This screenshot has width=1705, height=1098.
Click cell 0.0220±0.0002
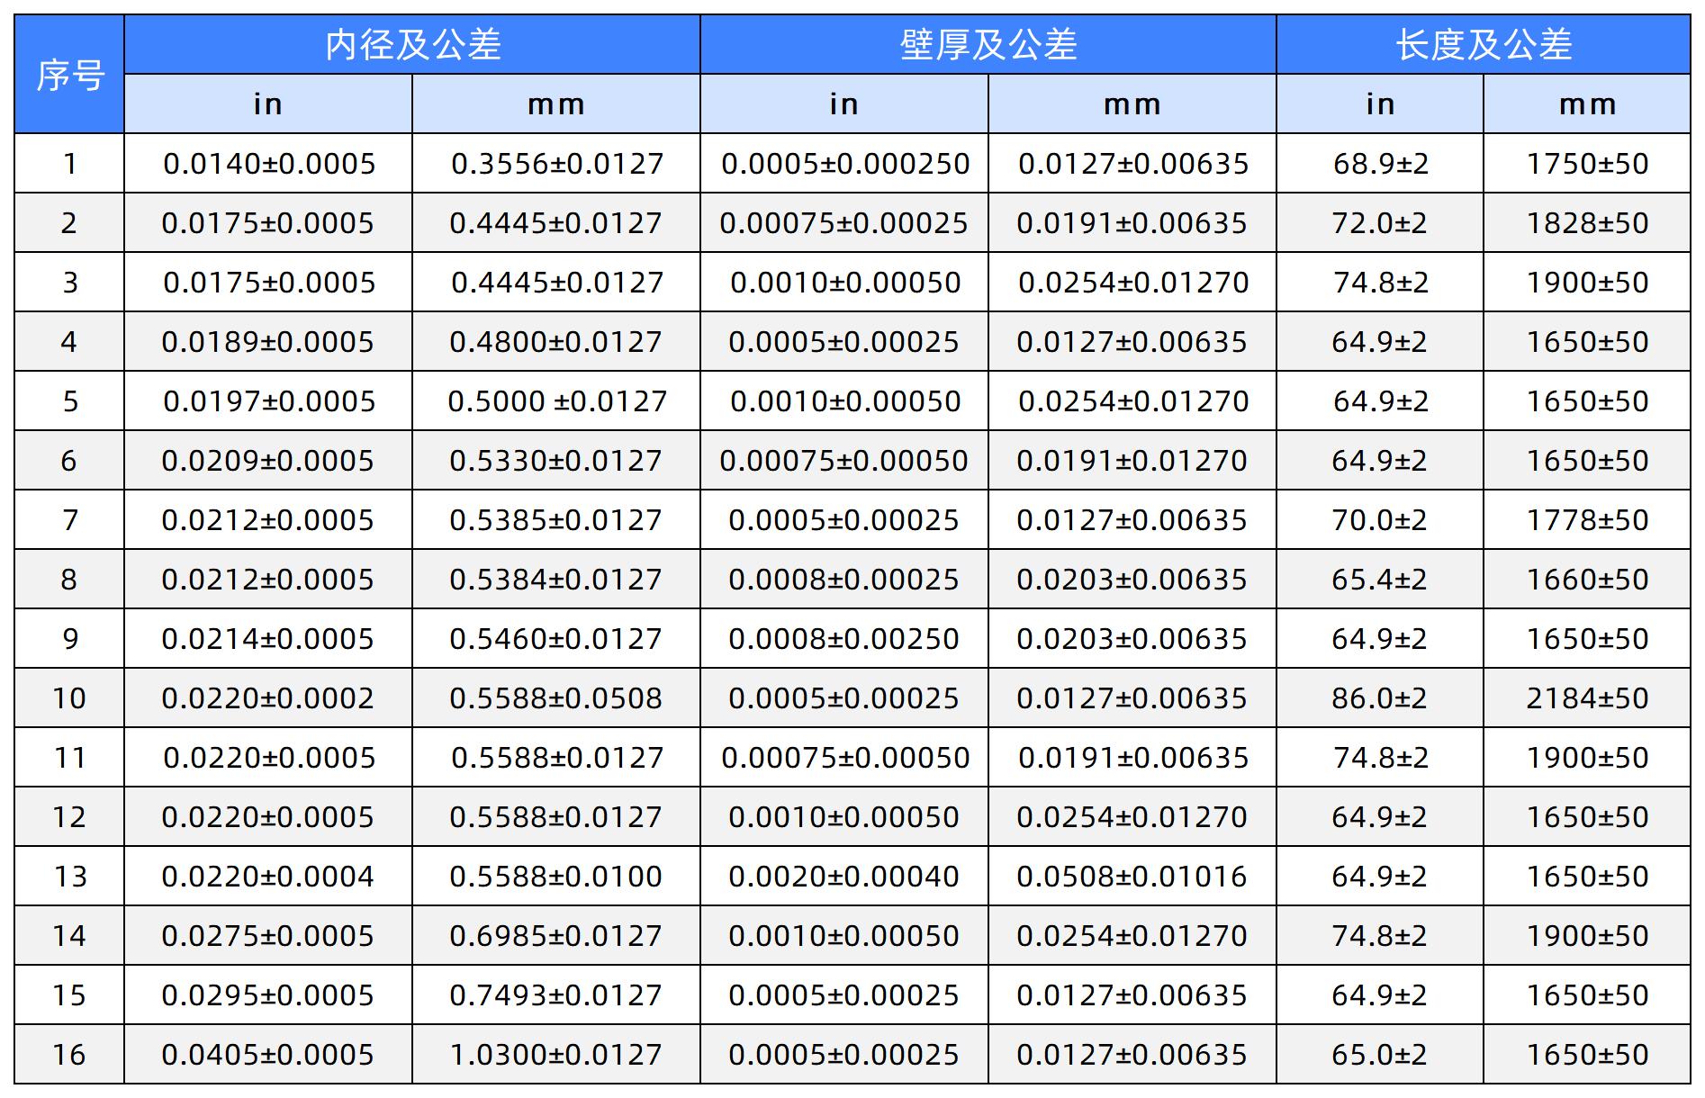pos(268,697)
